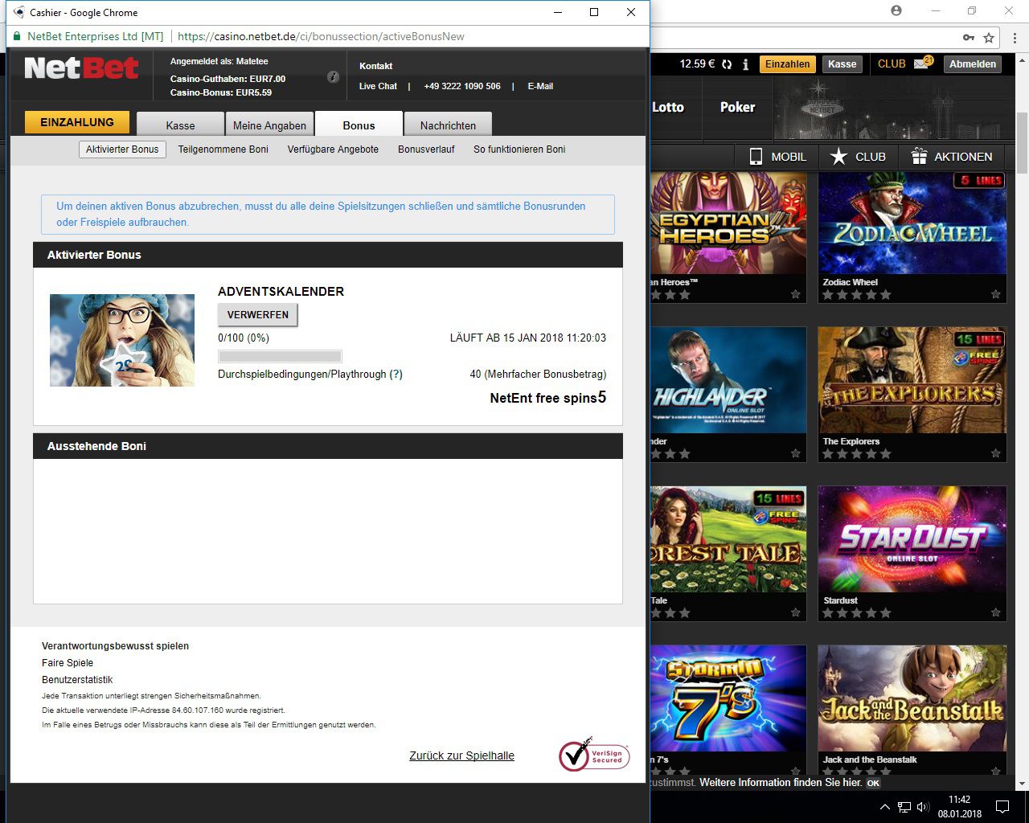
Task: Click the favorite star on the Zodiac Wheel card
Action: pos(995,294)
